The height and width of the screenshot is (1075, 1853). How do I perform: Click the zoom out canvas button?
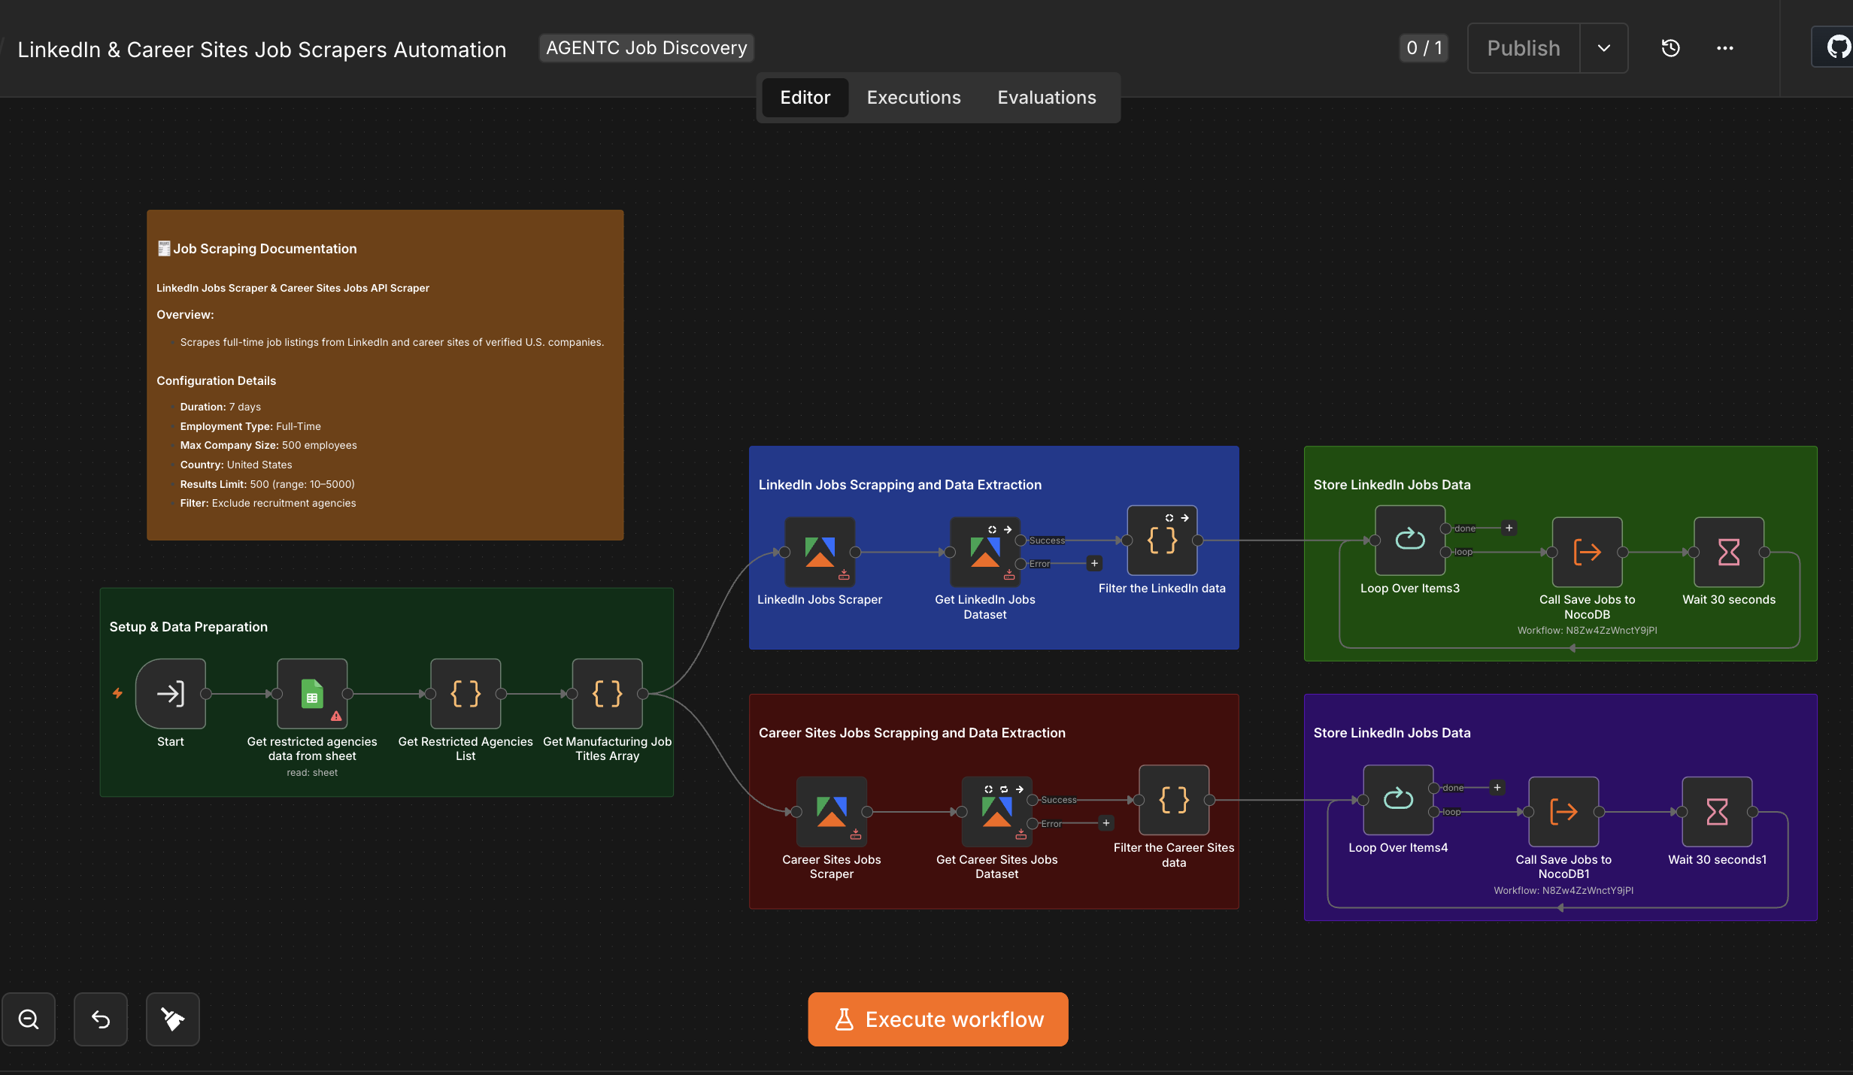point(29,1019)
